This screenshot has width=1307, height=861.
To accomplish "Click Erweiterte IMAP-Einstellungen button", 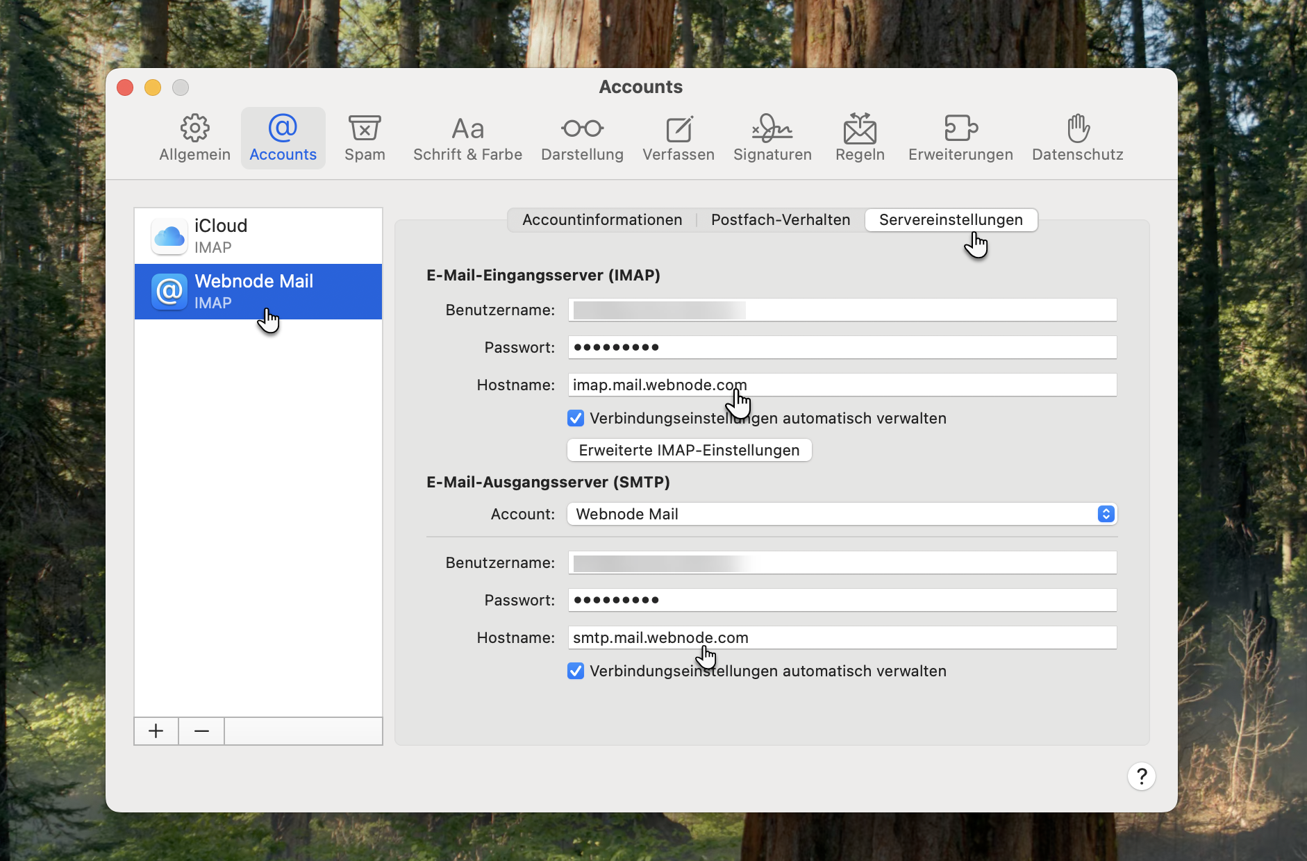I will 689,450.
